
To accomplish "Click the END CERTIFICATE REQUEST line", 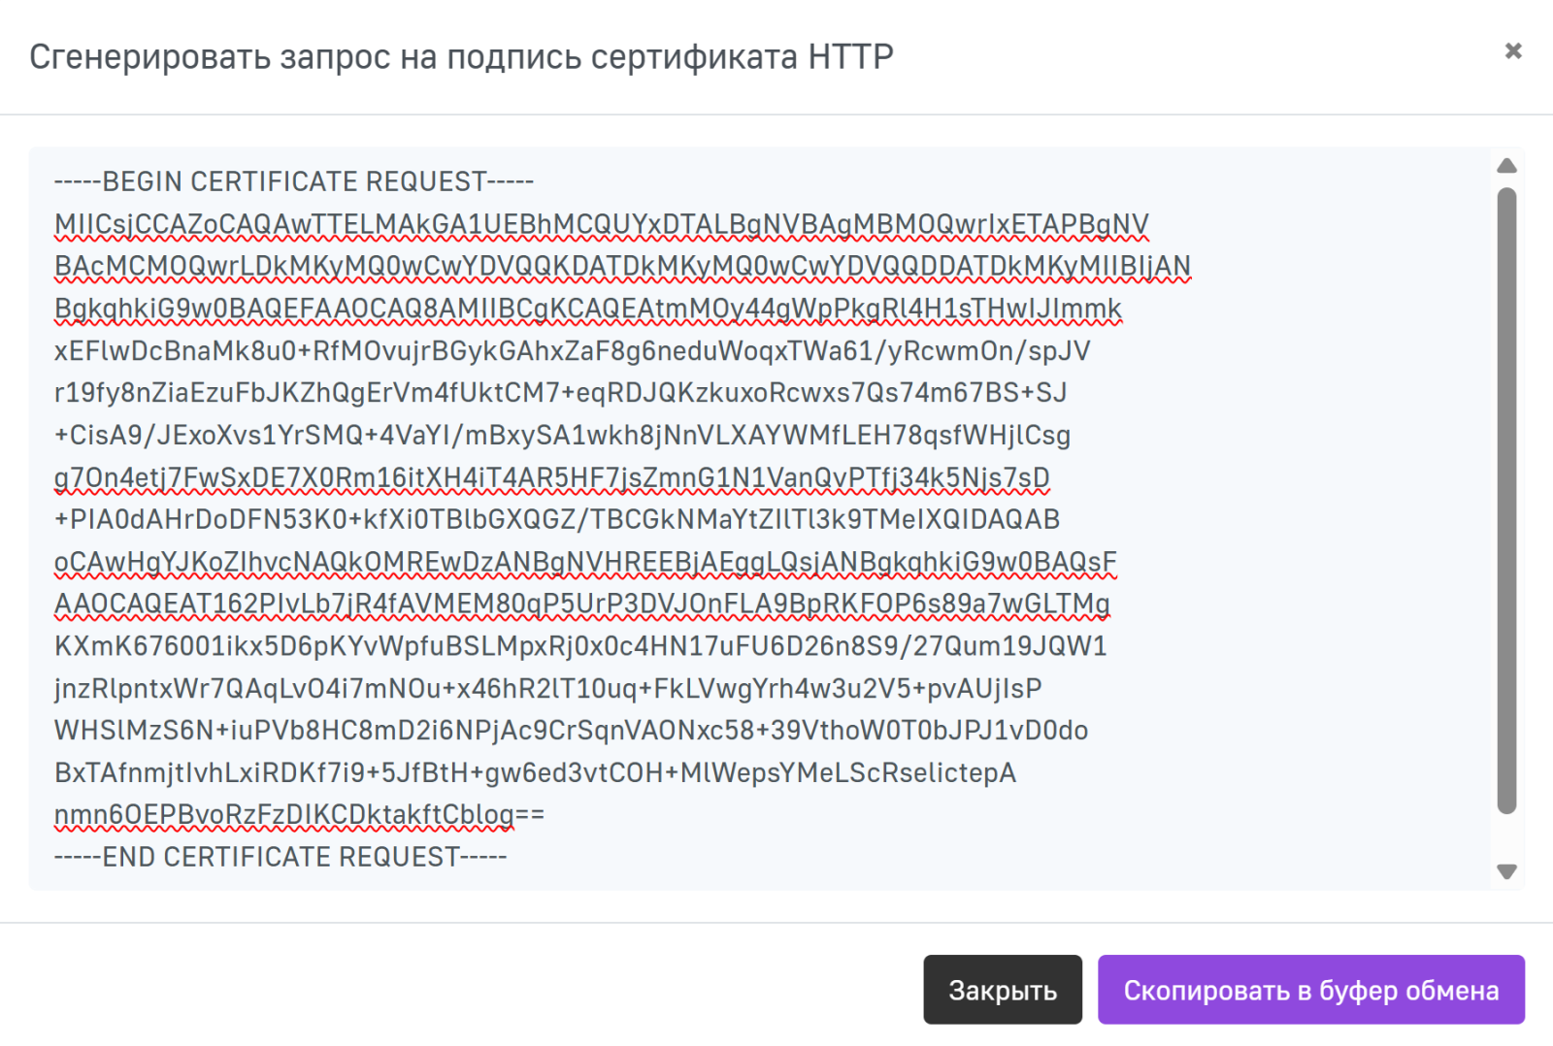I will coord(281,858).
